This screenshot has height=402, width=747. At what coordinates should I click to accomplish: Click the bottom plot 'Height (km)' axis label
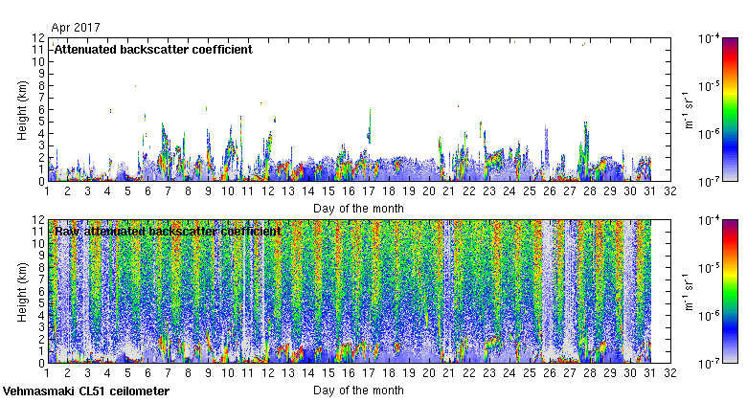coord(22,292)
